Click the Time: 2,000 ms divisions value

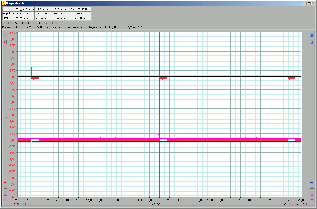(x=61, y=27)
